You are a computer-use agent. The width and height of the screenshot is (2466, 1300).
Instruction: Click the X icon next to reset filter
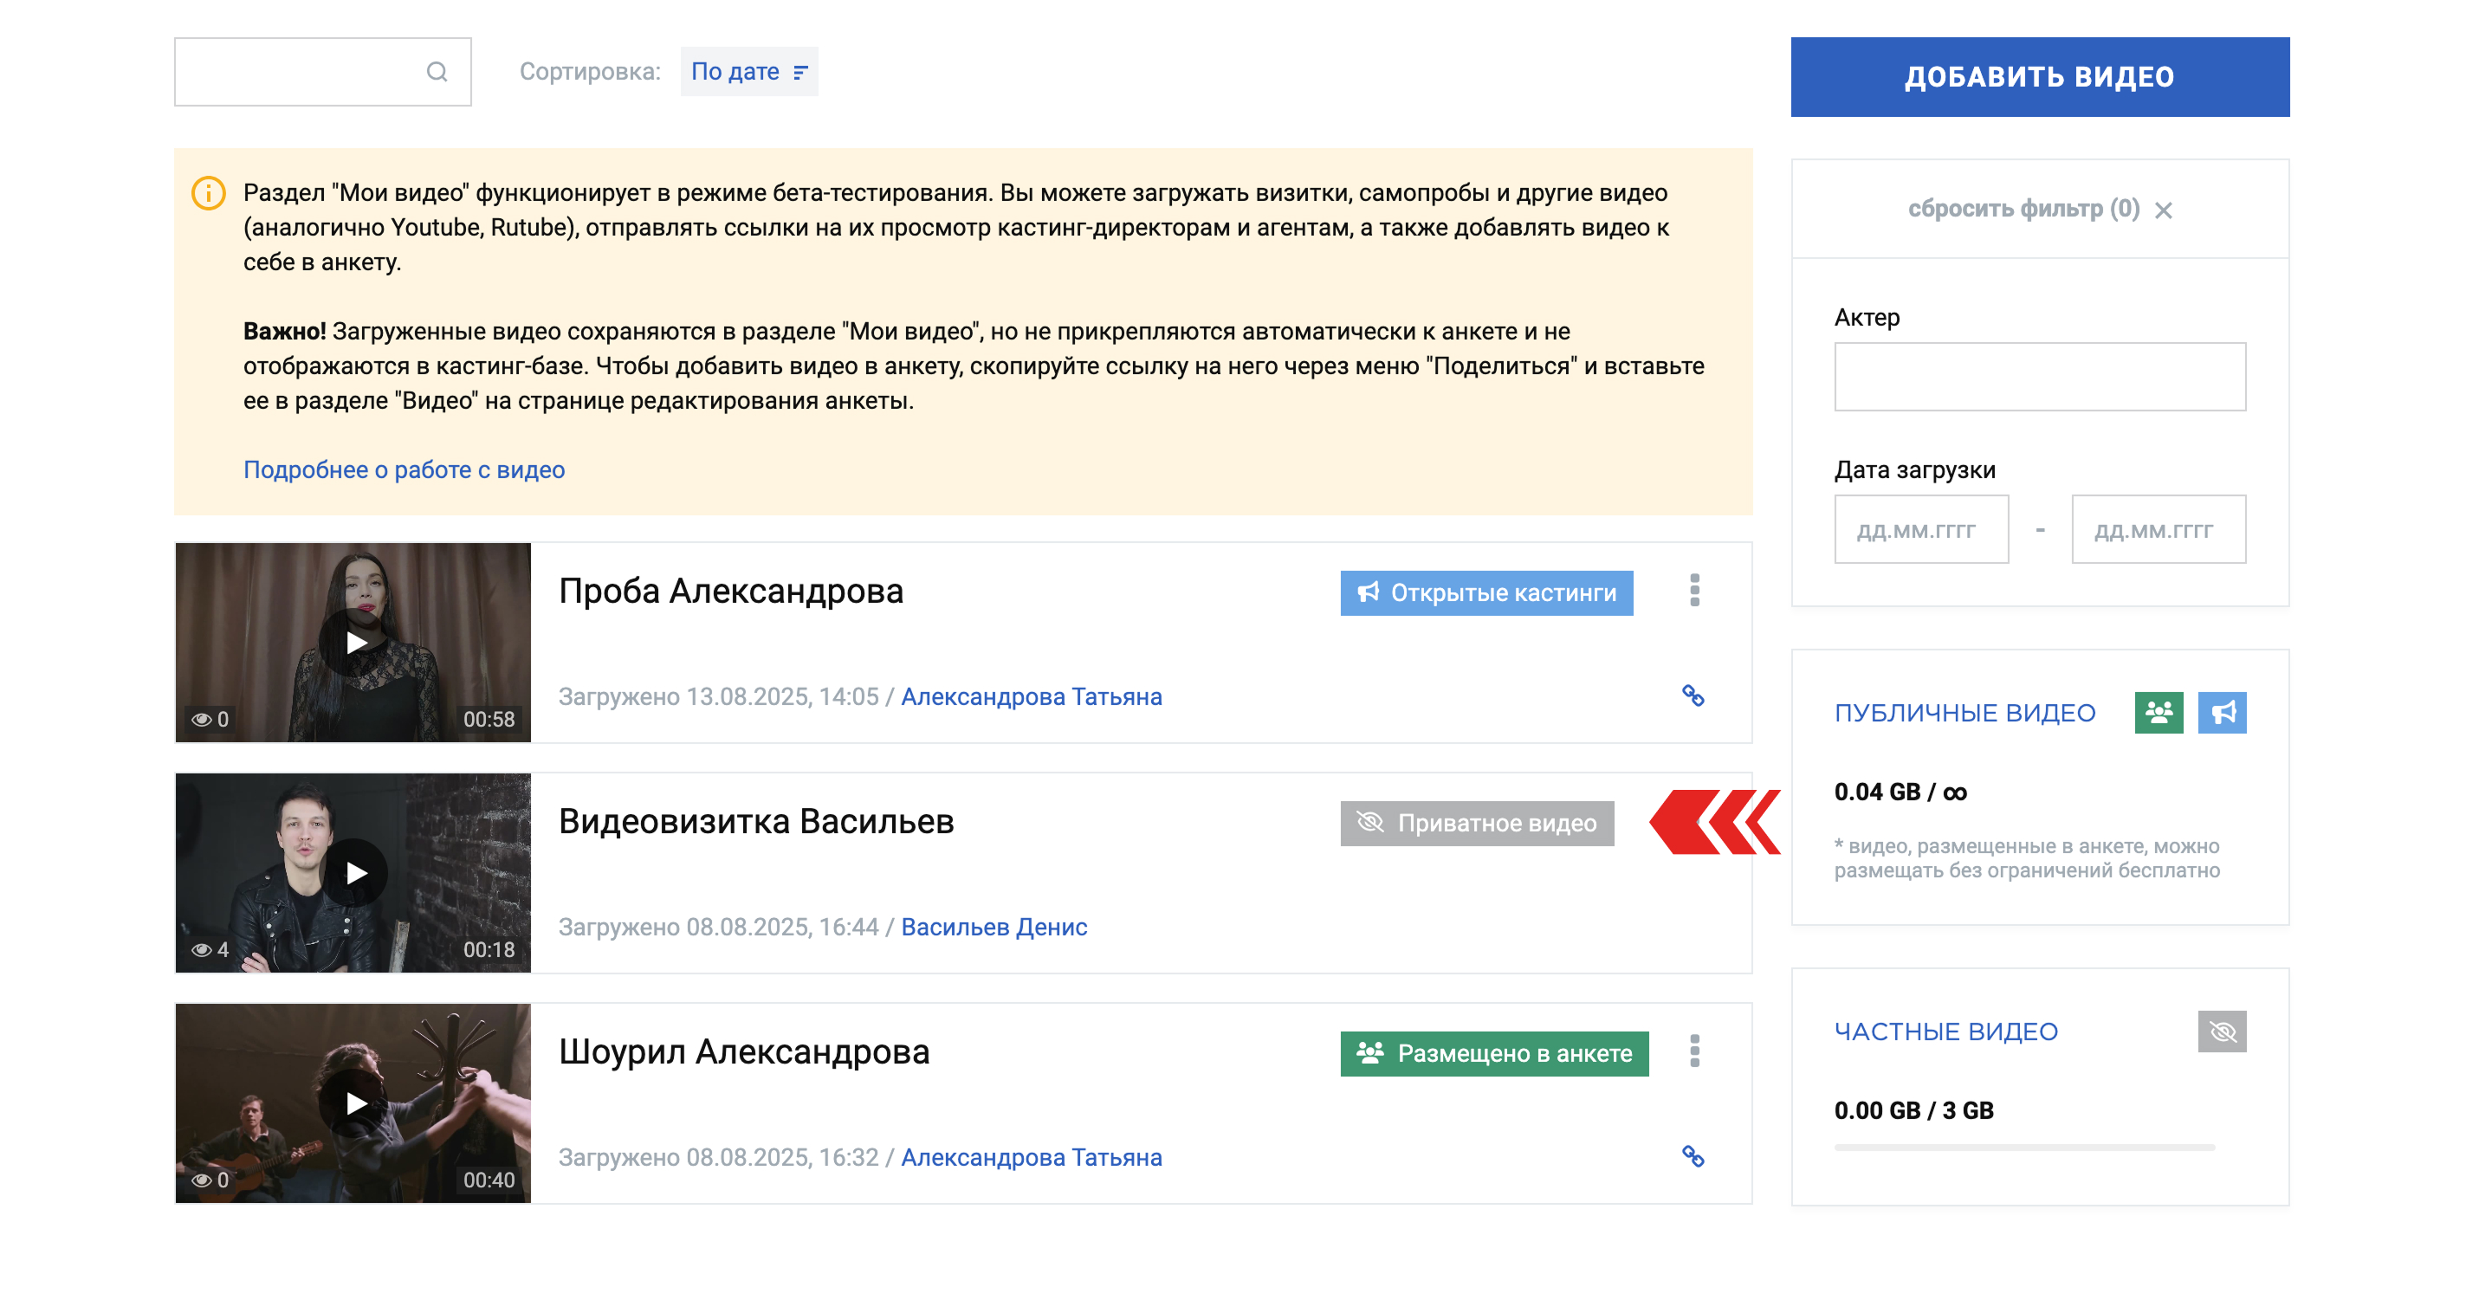[2163, 210]
